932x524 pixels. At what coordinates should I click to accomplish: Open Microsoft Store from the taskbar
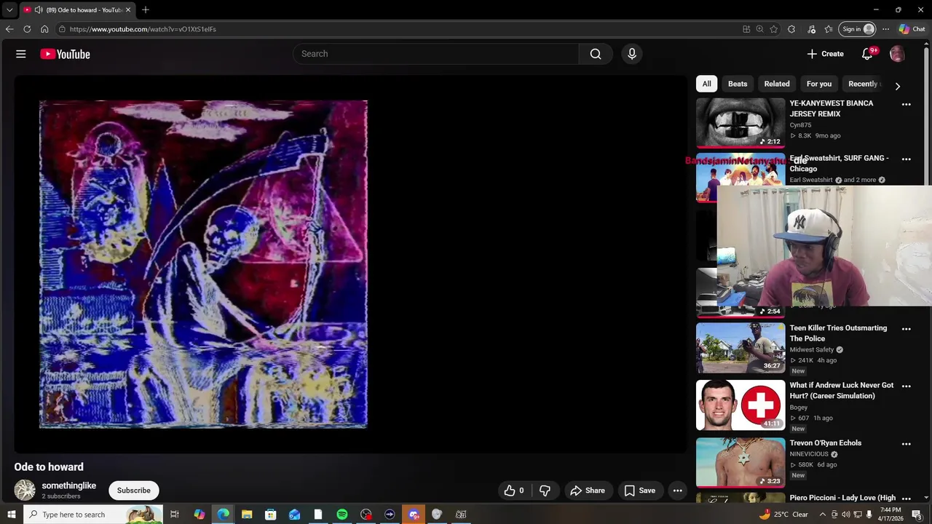271,515
